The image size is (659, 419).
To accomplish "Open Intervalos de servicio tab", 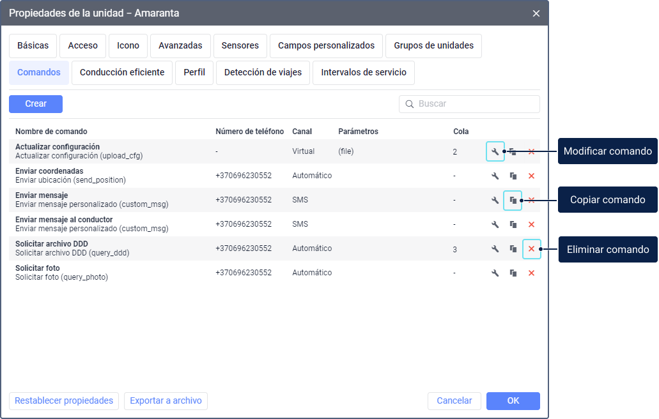I will click(x=363, y=73).
